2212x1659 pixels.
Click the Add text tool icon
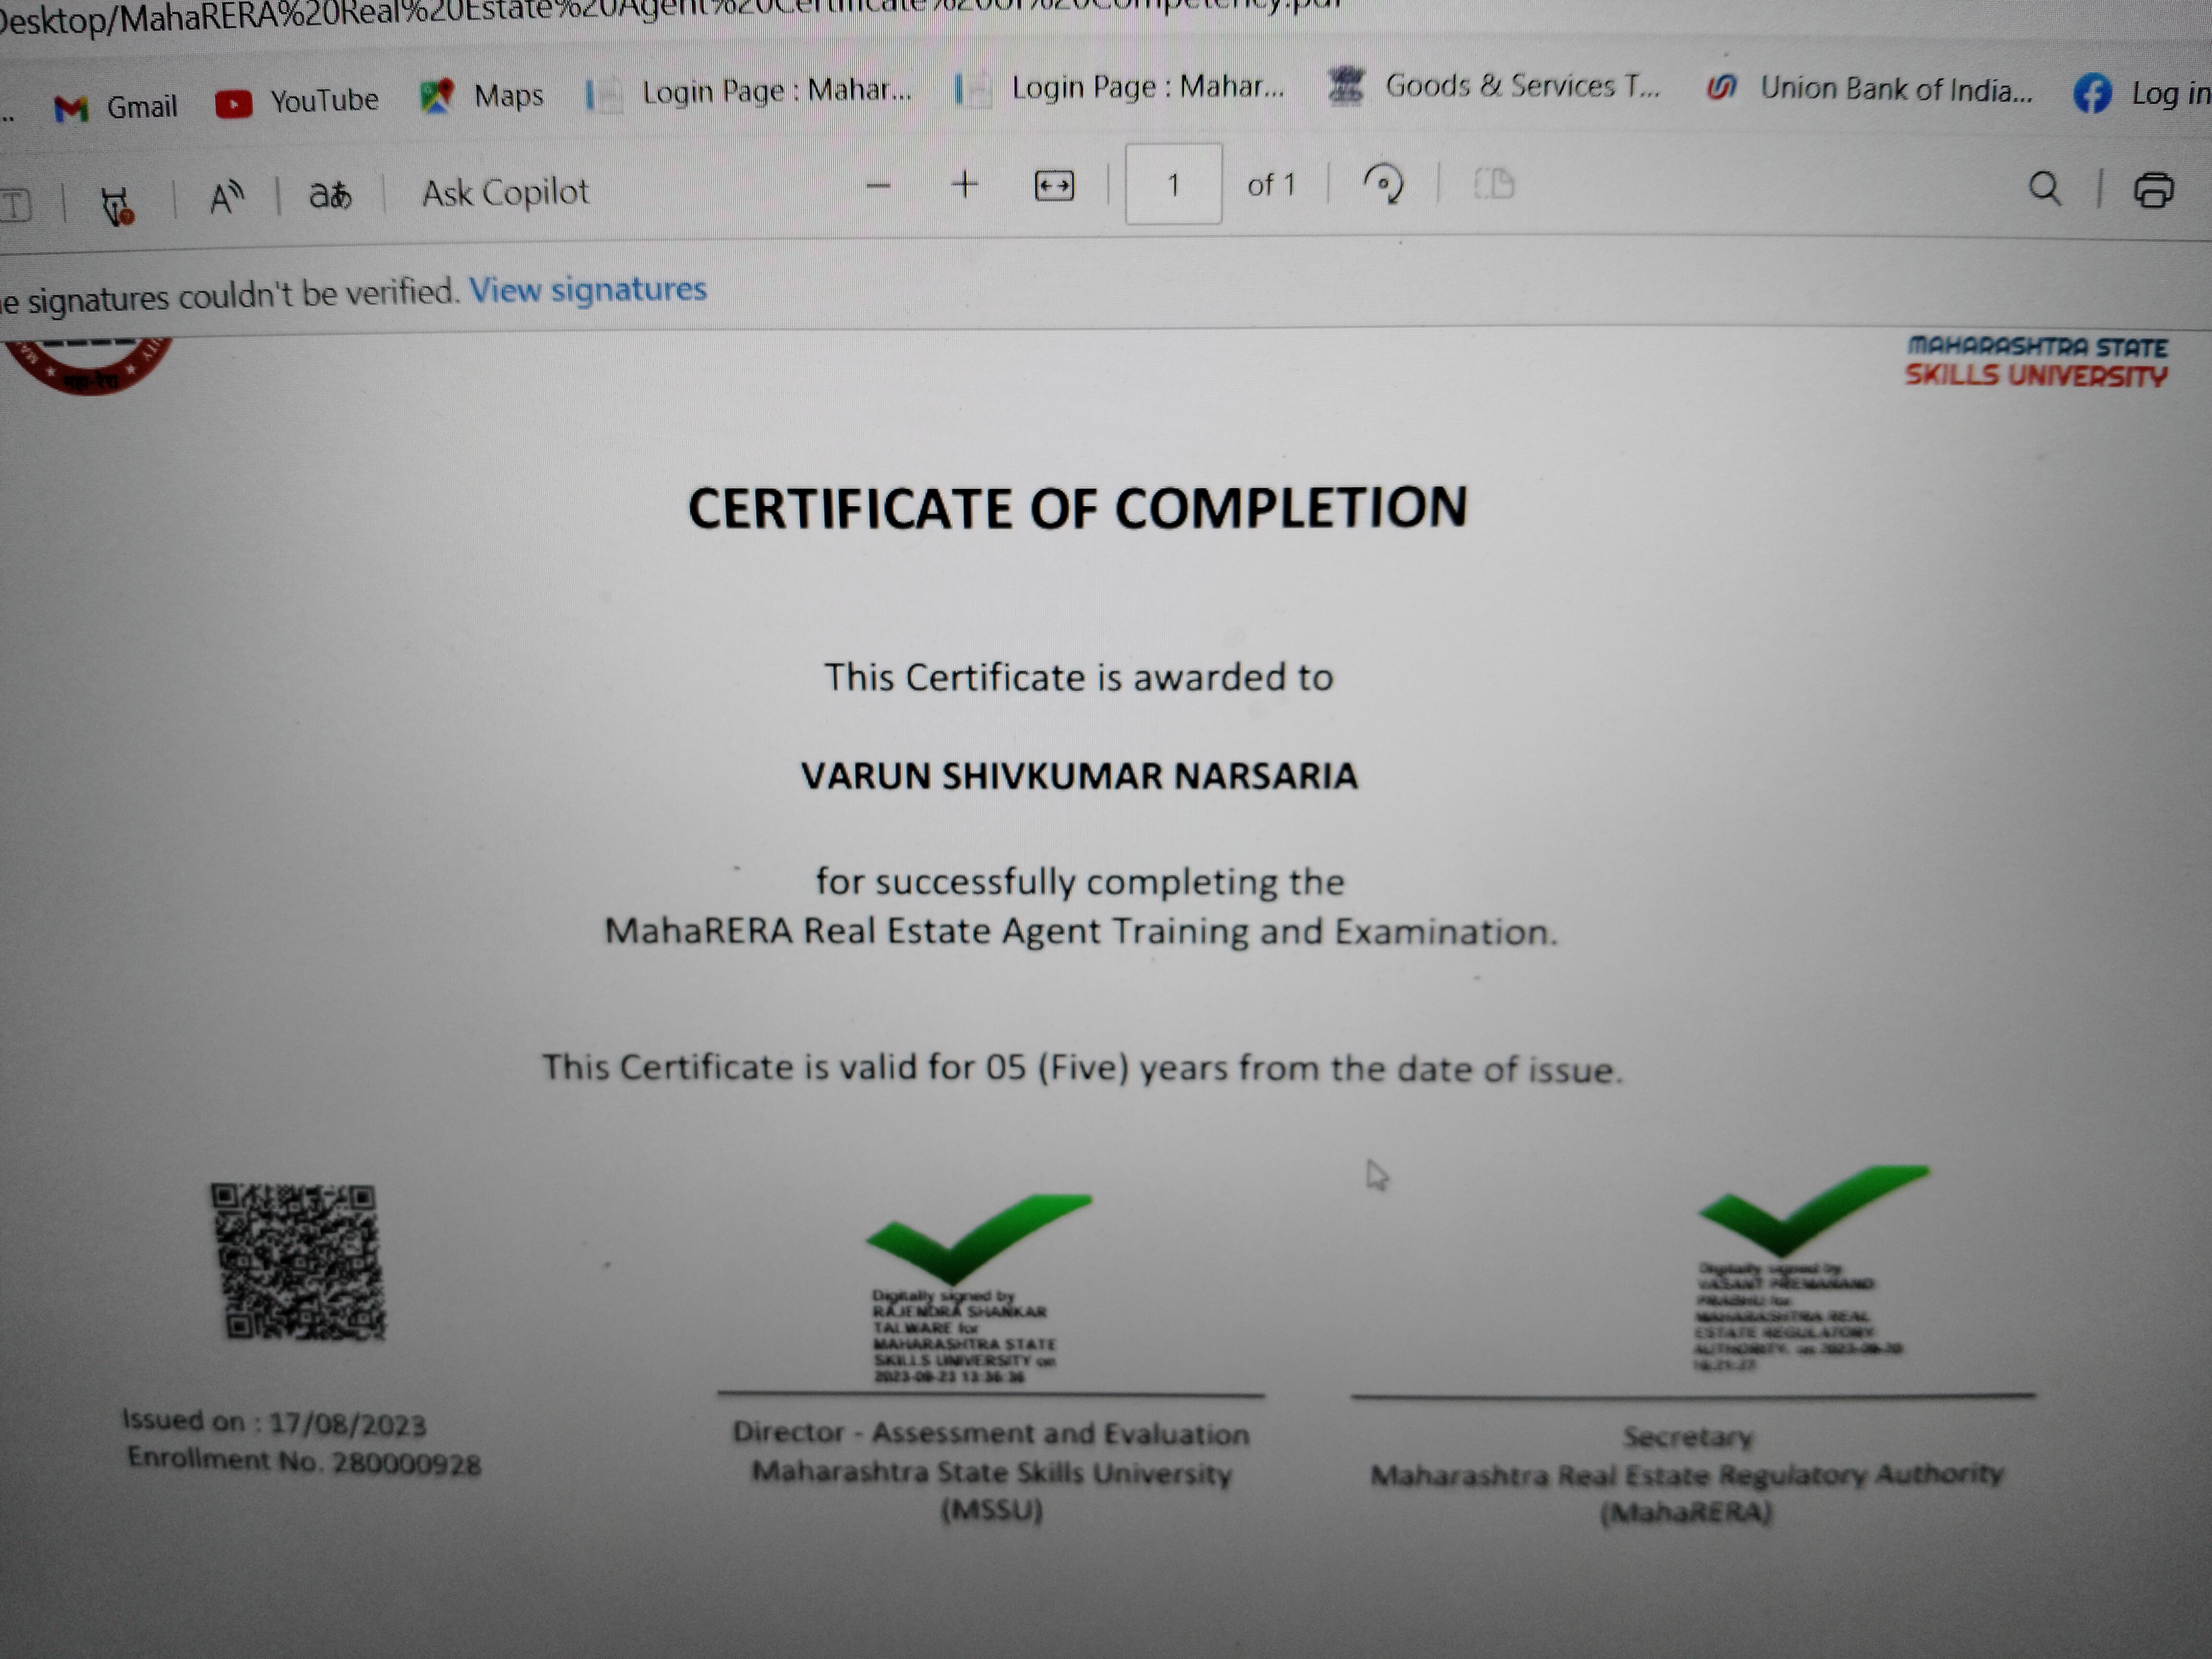click(x=16, y=205)
